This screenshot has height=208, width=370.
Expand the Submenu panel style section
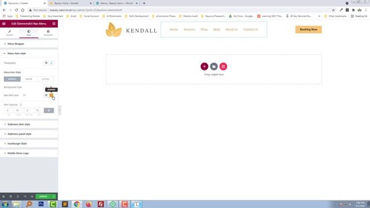tap(29, 134)
